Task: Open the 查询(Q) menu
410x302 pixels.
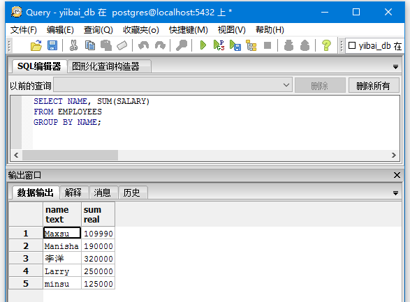Action: tap(98, 30)
